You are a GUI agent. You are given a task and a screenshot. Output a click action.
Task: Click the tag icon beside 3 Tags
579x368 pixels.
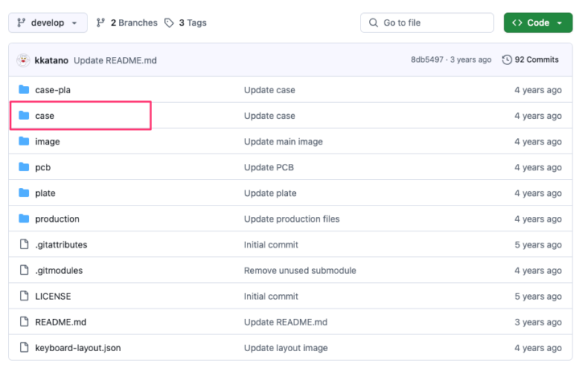pyautogui.click(x=169, y=22)
